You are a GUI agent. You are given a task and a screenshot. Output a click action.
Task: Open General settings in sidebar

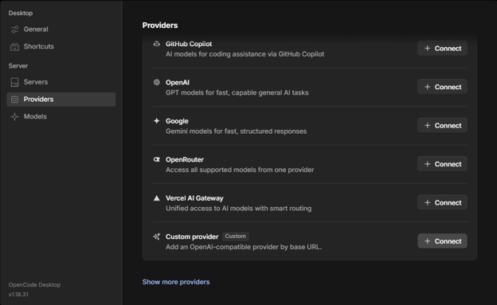61,29
